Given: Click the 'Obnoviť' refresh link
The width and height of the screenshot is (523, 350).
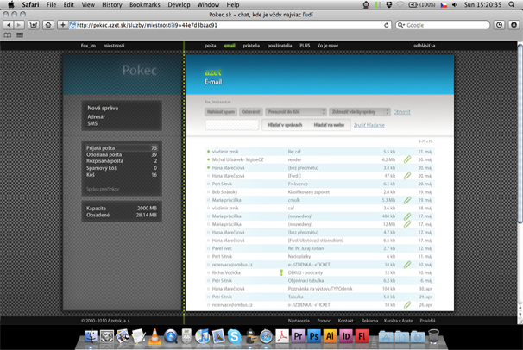Looking at the screenshot, I should (402, 111).
